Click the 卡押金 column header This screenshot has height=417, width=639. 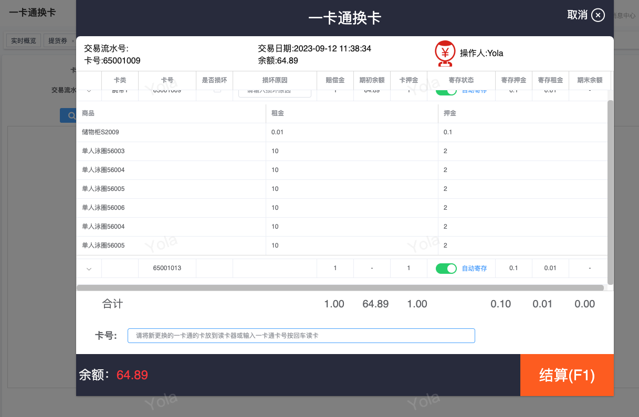pyautogui.click(x=408, y=80)
